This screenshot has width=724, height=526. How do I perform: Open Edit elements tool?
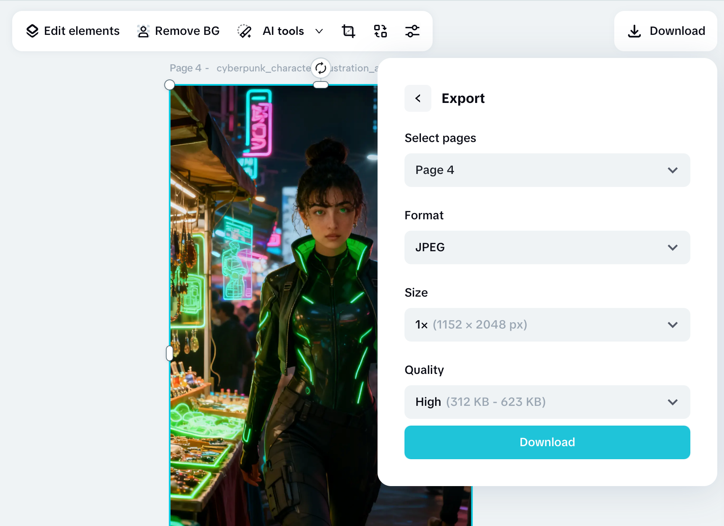[73, 31]
